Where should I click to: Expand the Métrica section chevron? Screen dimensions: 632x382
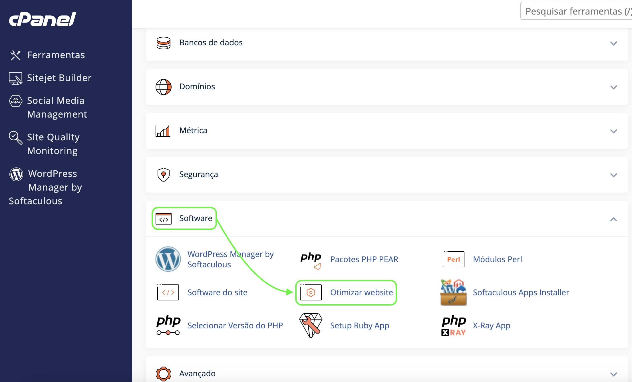[x=613, y=131]
